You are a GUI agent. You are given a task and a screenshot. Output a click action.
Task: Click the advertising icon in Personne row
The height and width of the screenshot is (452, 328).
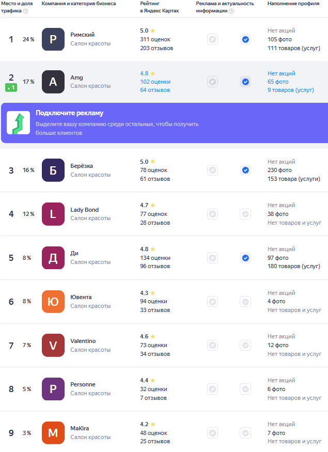[x=212, y=389]
